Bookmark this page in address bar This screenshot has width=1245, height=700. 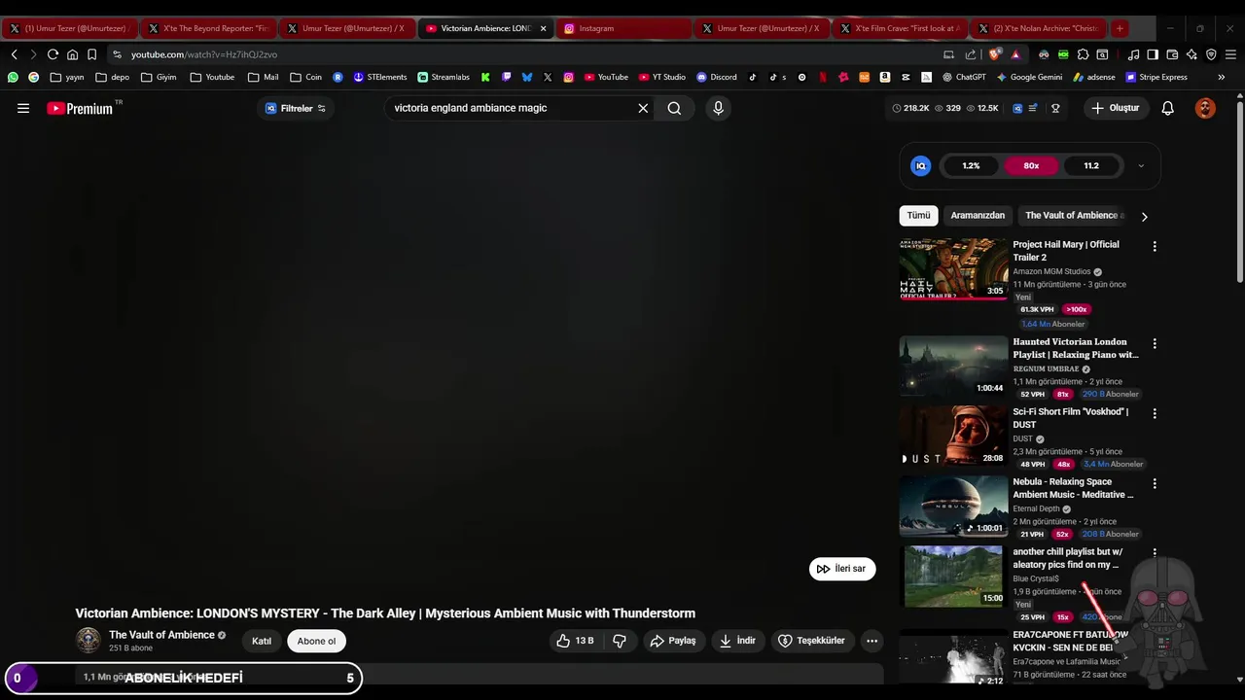click(91, 54)
